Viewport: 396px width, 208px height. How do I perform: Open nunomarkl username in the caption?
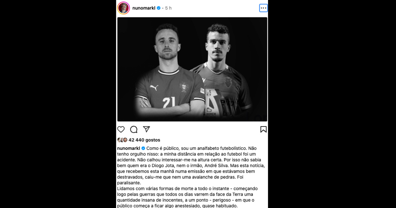pos(129,148)
